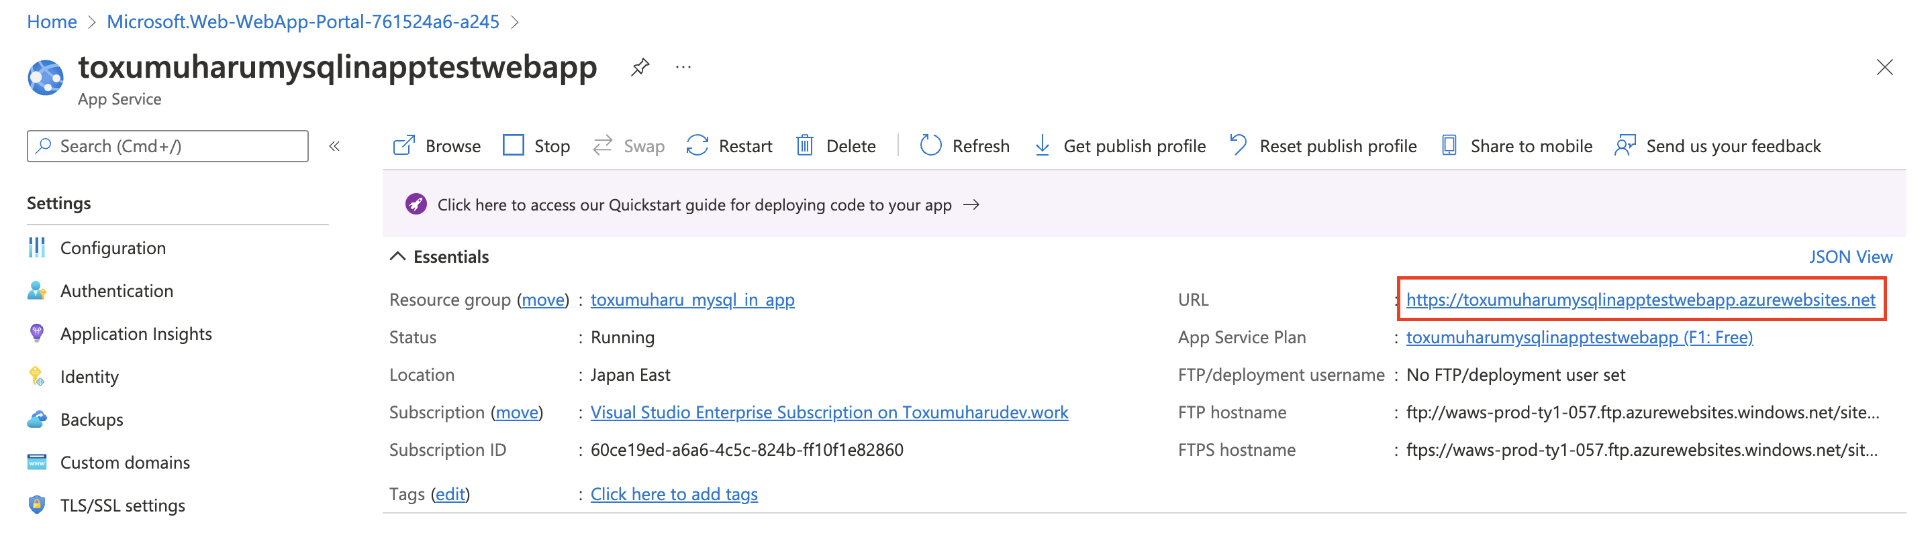This screenshot has width=1932, height=535.
Task: Click move link next to Resource group
Action: tap(543, 300)
